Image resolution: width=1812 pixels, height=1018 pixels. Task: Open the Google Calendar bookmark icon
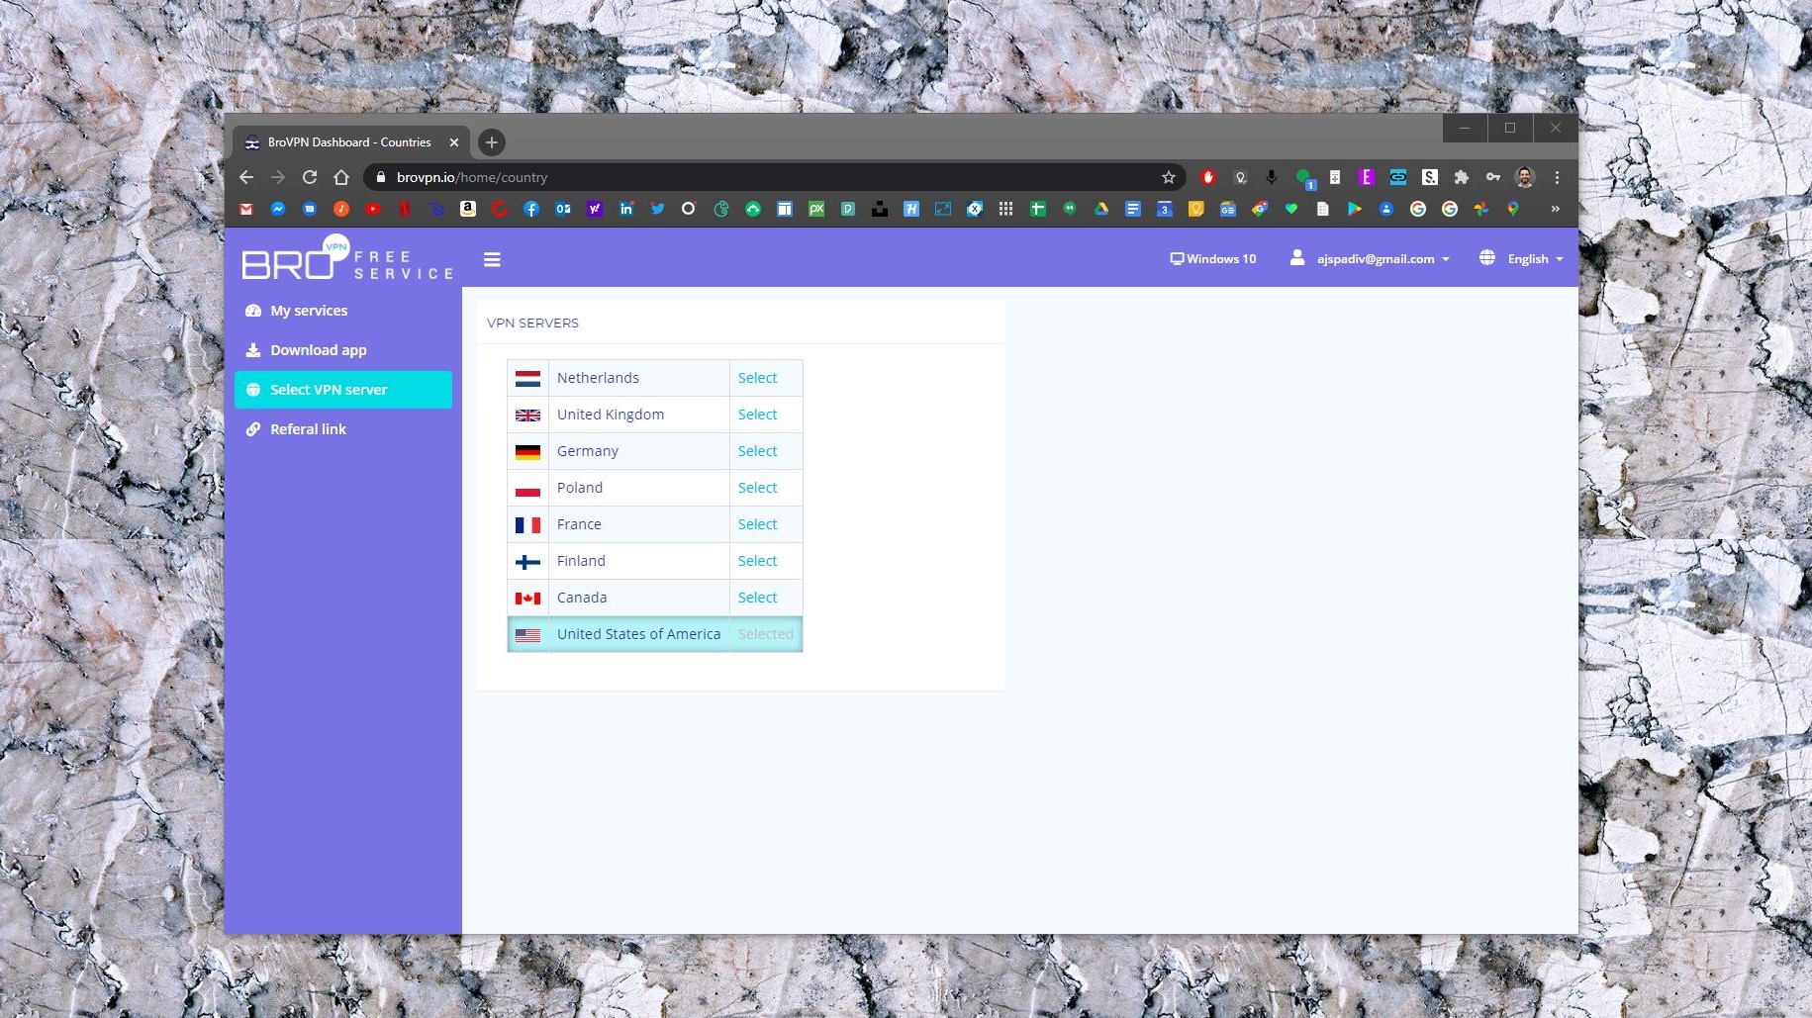(1165, 209)
